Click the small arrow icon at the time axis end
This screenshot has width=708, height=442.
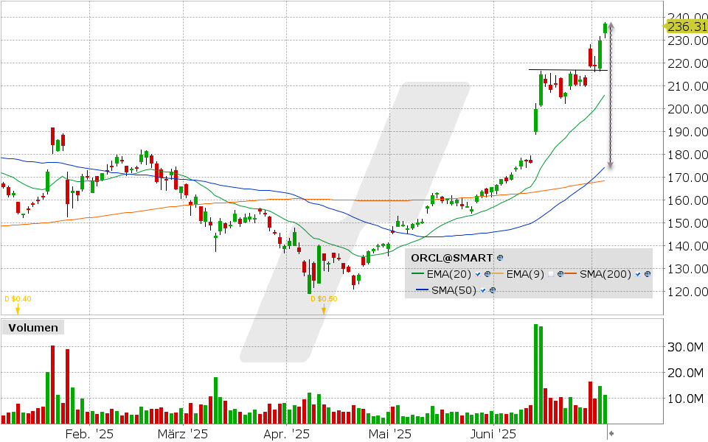pyautogui.click(x=611, y=434)
